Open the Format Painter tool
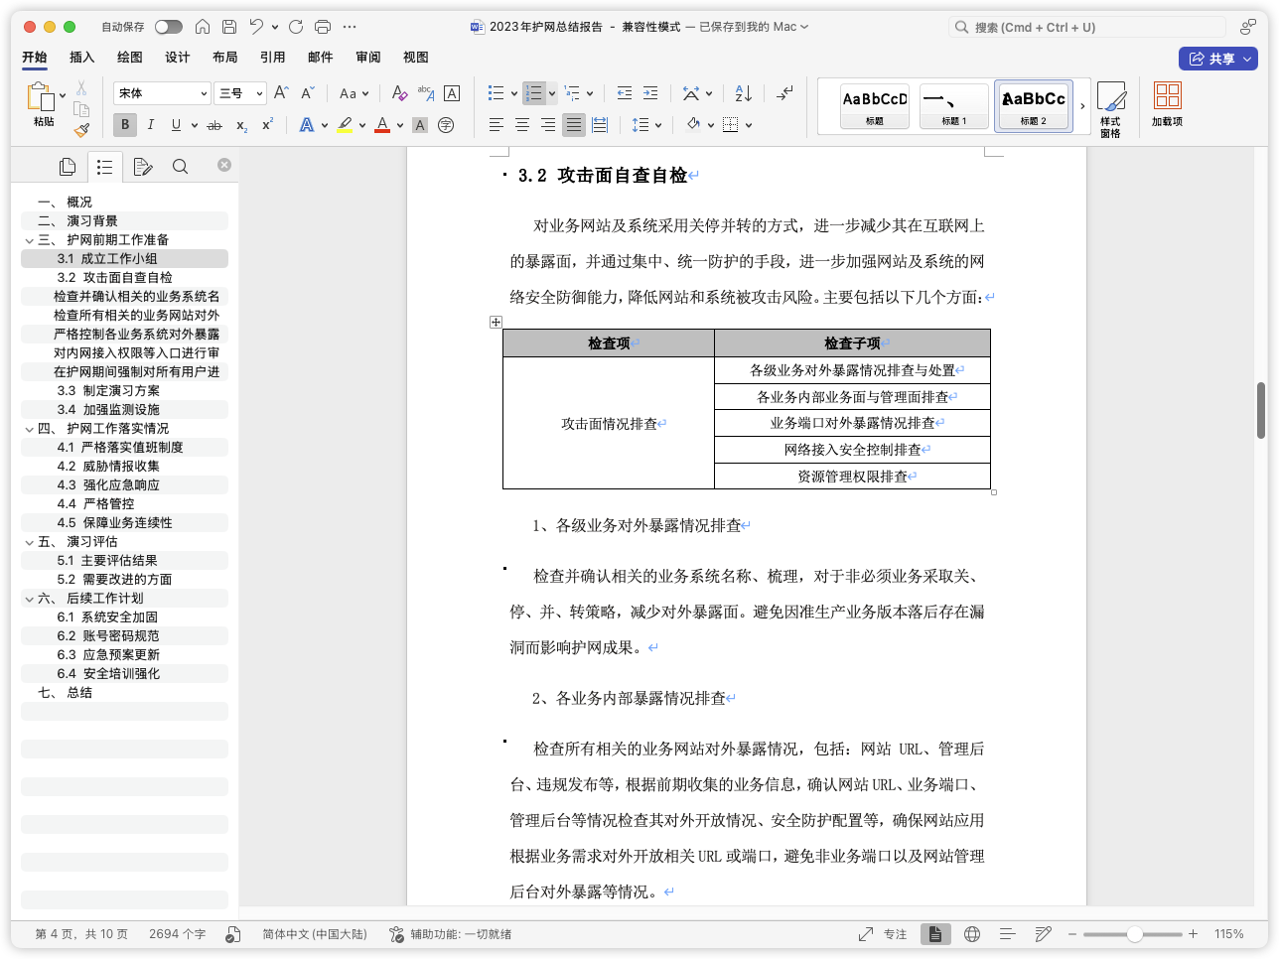This screenshot has width=1279, height=959. coord(80,129)
